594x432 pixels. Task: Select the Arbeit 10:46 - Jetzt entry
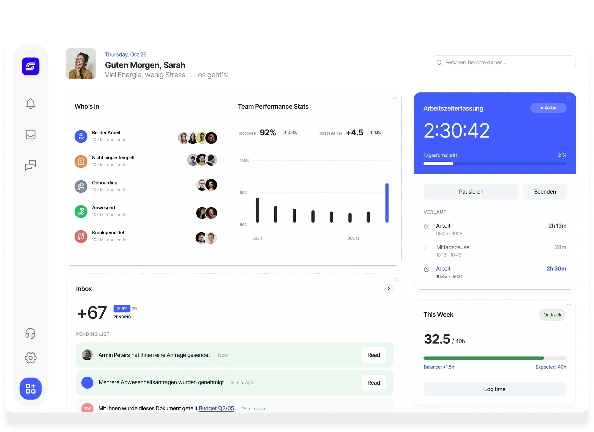pos(495,272)
